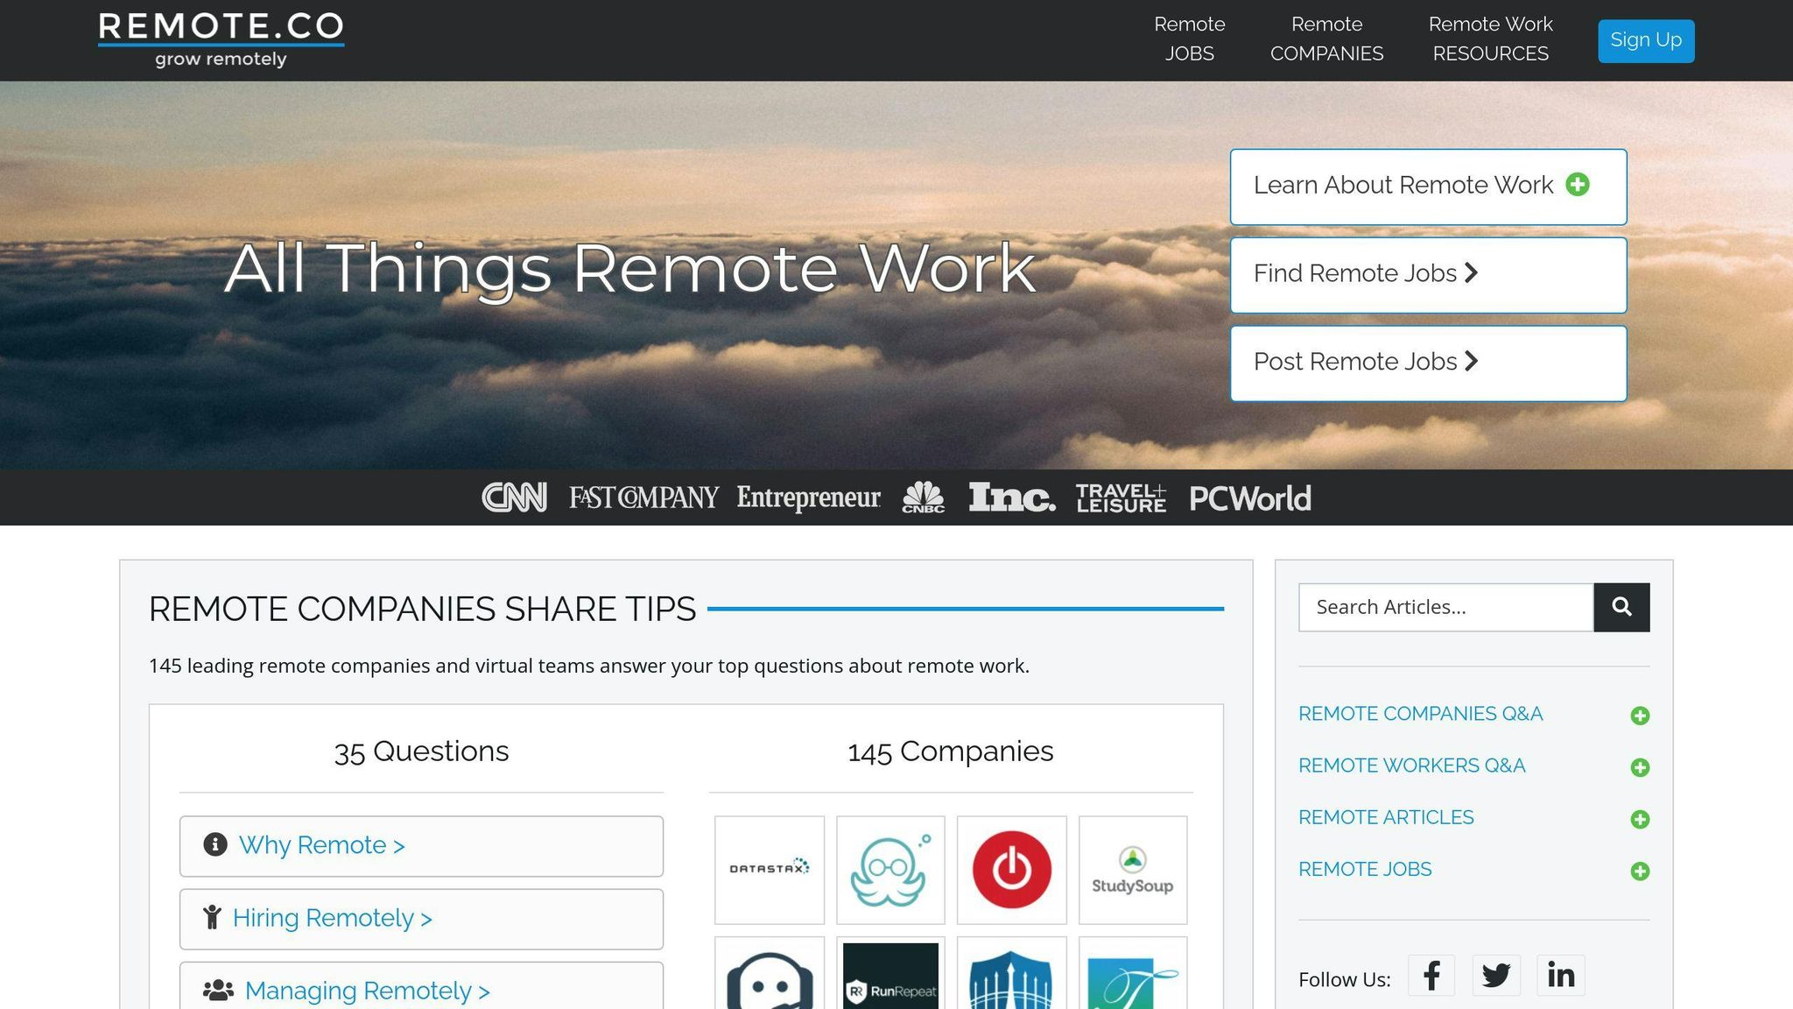Click the CNBC peacock logo
The height and width of the screenshot is (1009, 1793).
pyautogui.click(x=924, y=497)
